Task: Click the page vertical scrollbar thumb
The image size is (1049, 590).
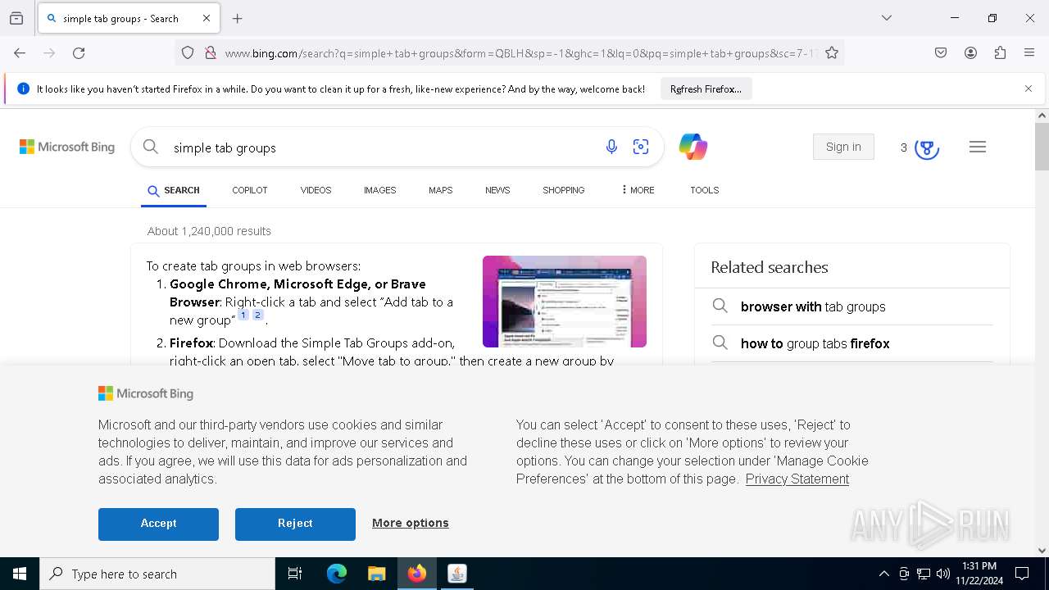Action: (1042, 146)
